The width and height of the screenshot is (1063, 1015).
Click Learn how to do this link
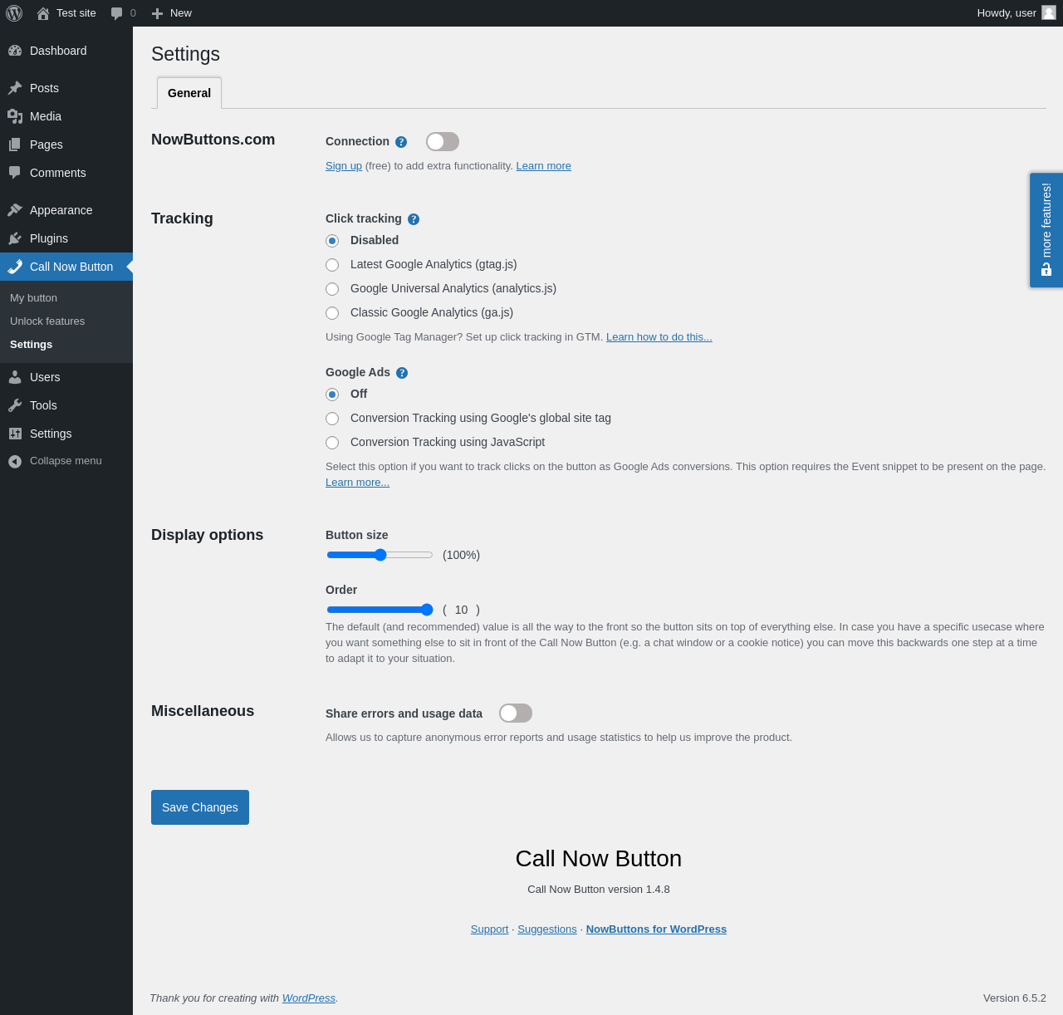pyautogui.click(x=659, y=337)
